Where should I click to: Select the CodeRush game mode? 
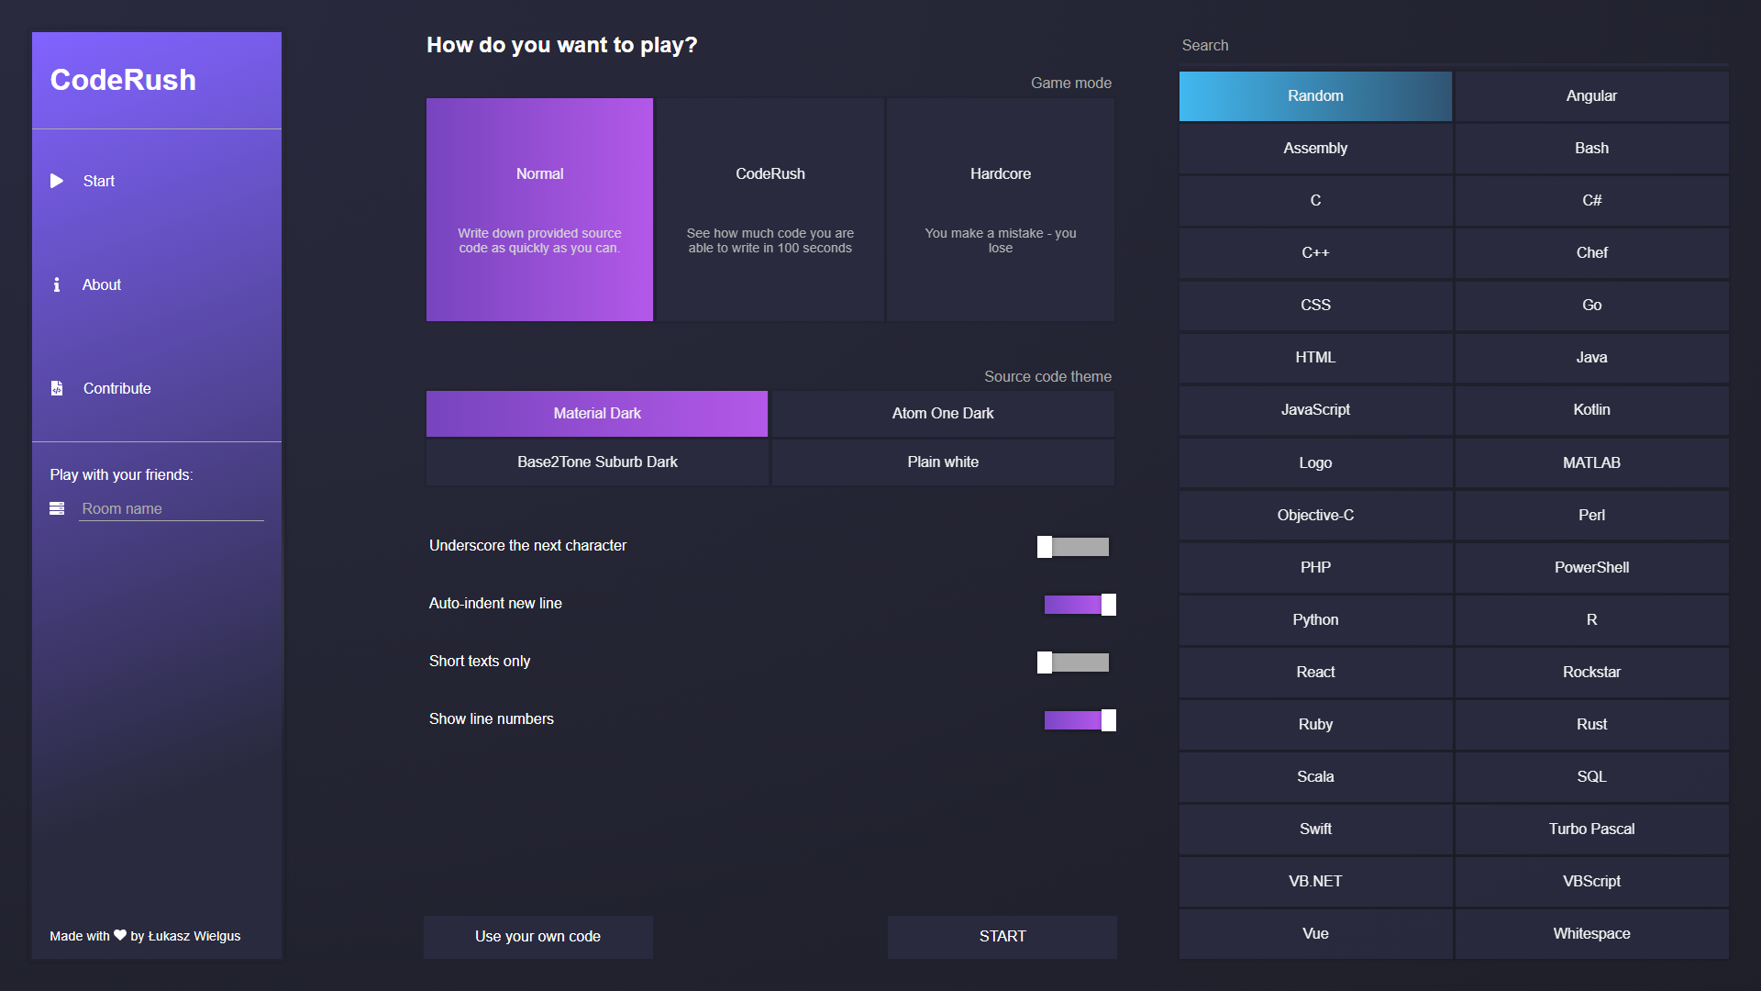[770, 209]
